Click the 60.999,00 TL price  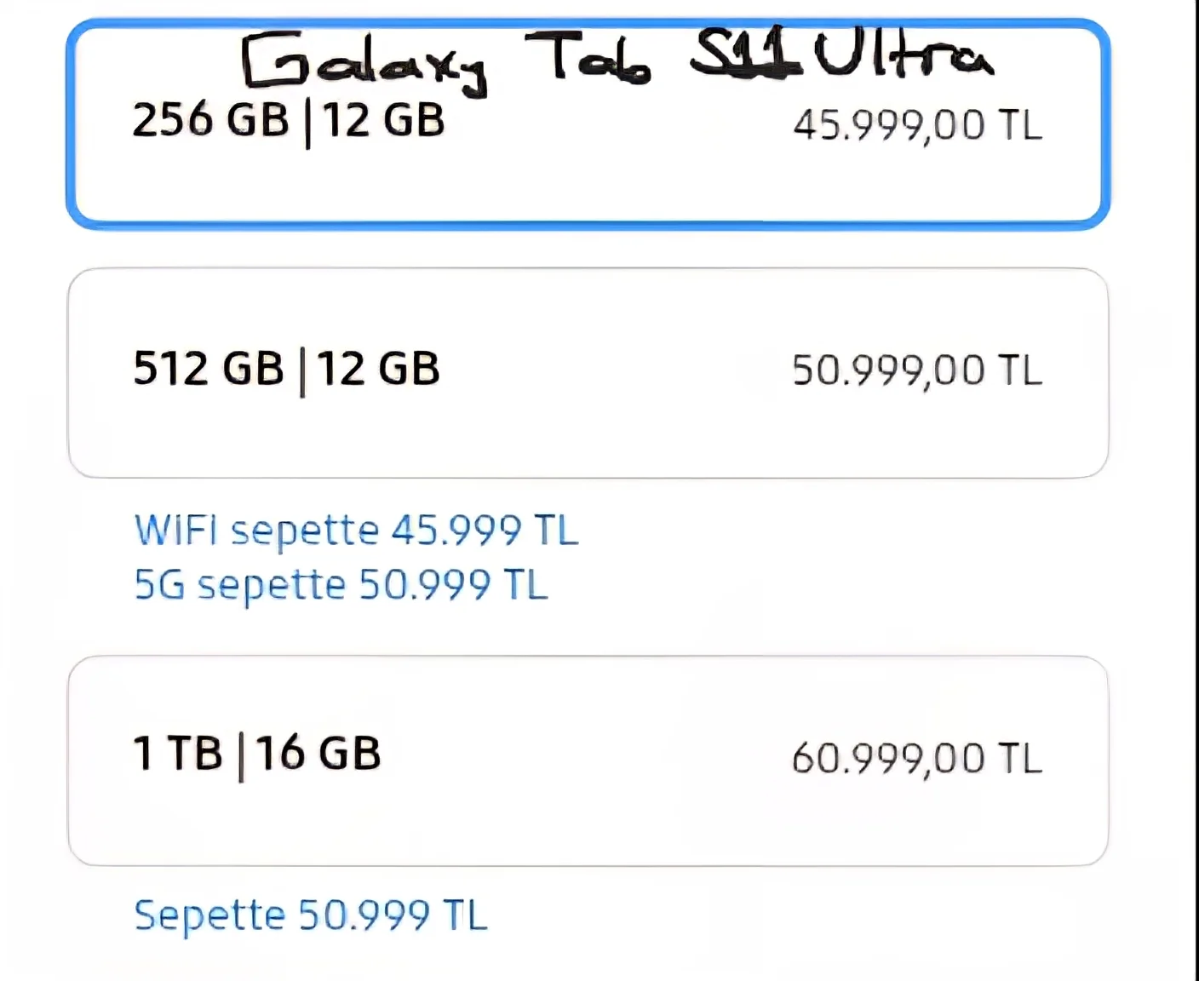pyautogui.click(x=917, y=758)
